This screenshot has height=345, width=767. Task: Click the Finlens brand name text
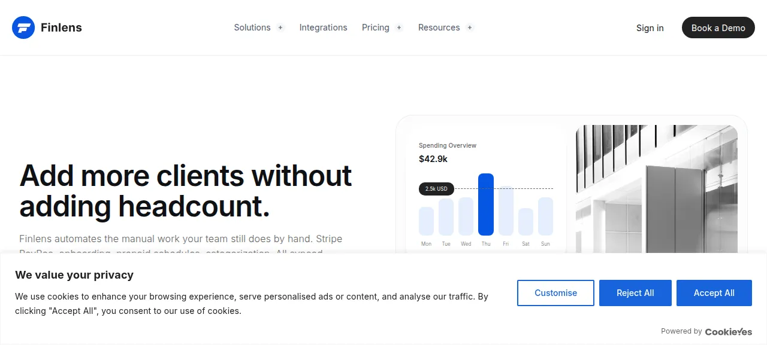[x=61, y=28]
